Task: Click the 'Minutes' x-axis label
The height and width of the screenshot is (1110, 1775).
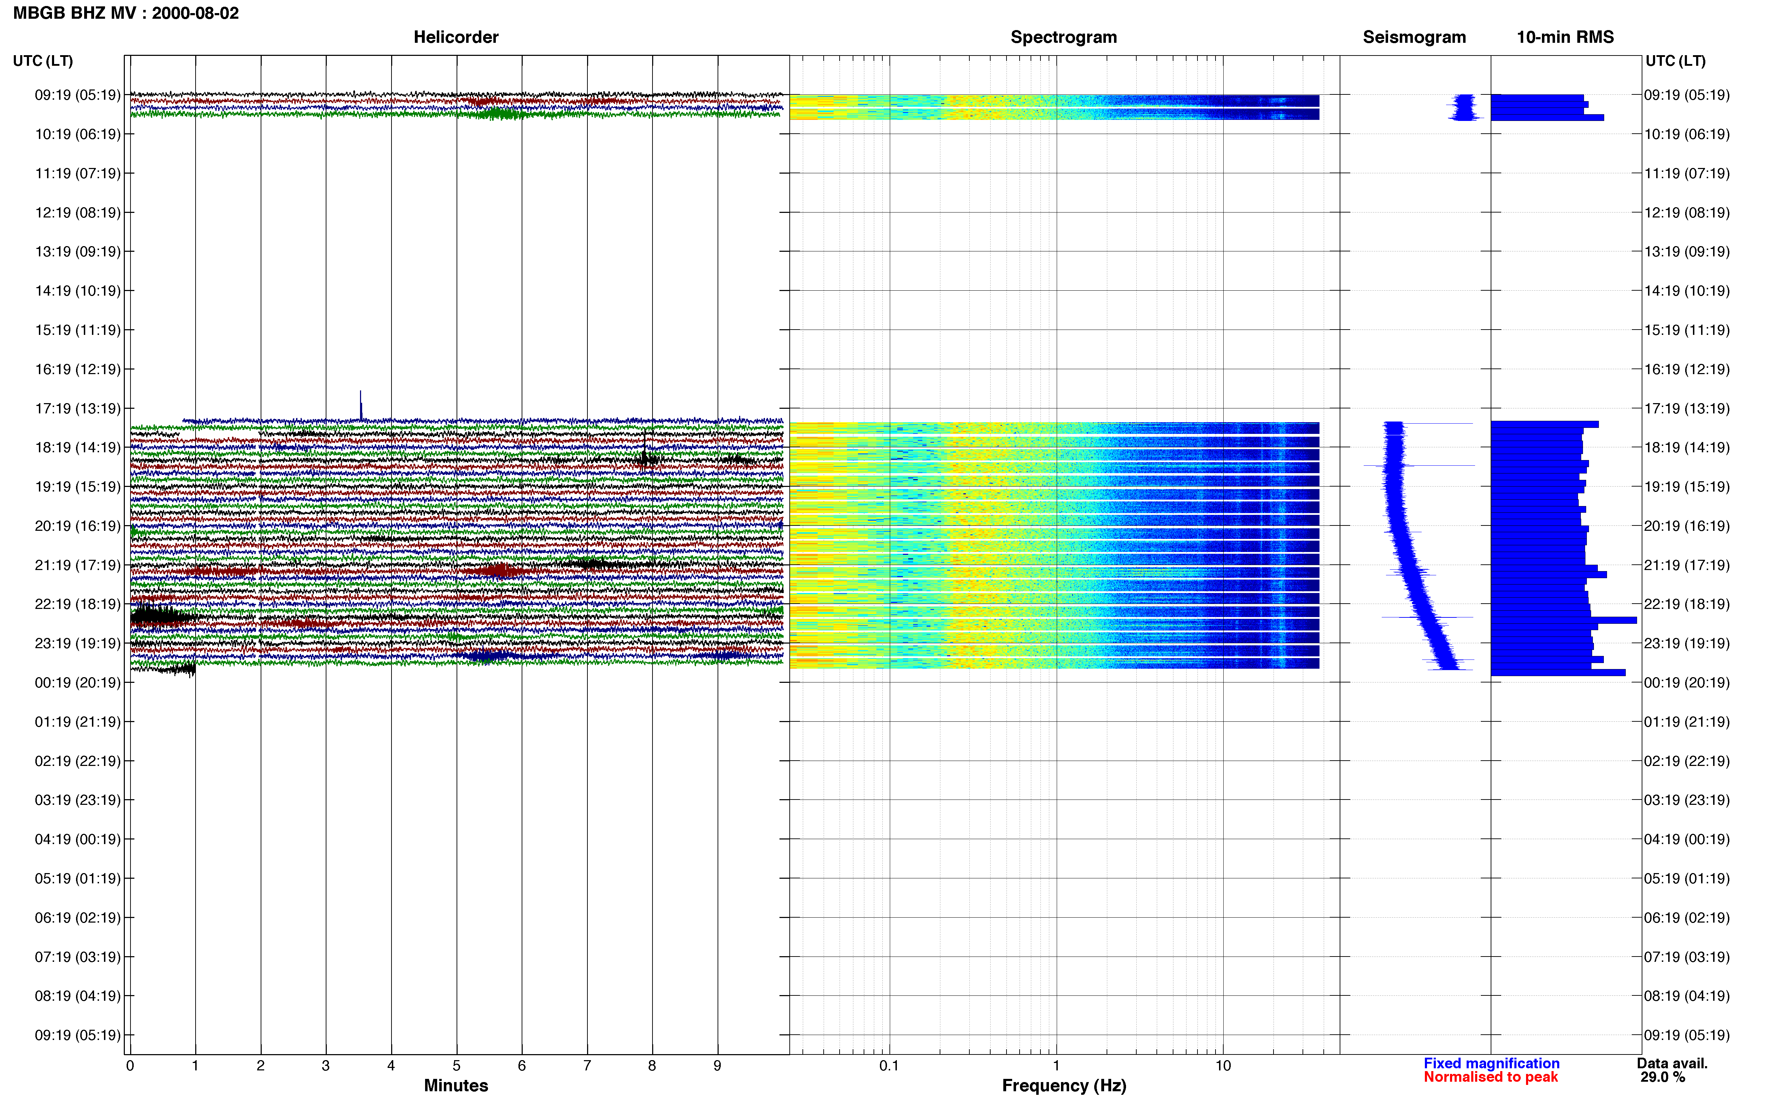Action: (x=456, y=1086)
